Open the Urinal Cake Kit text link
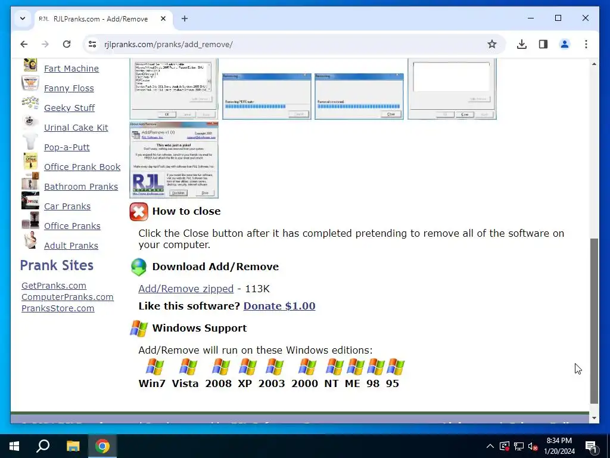The image size is (610, 458). point(76,128)
